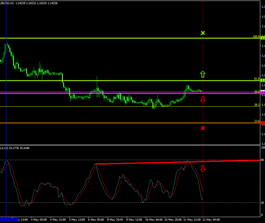Click the green X marker above the chart
Screen dimensions: 265x223
tap(203, 33)
